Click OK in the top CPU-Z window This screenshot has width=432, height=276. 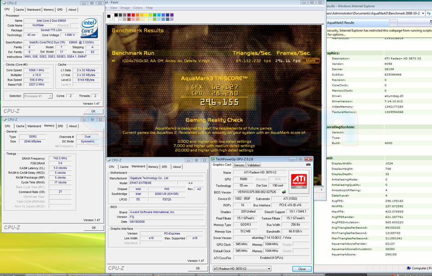pos(93,111)
